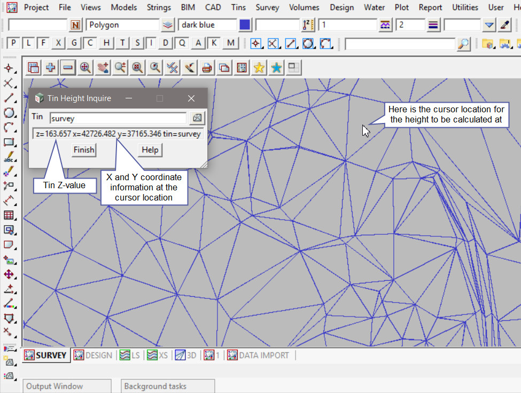Click the Finish button
Viewport: 521px width, 393px height.
[x=84, y=150]
